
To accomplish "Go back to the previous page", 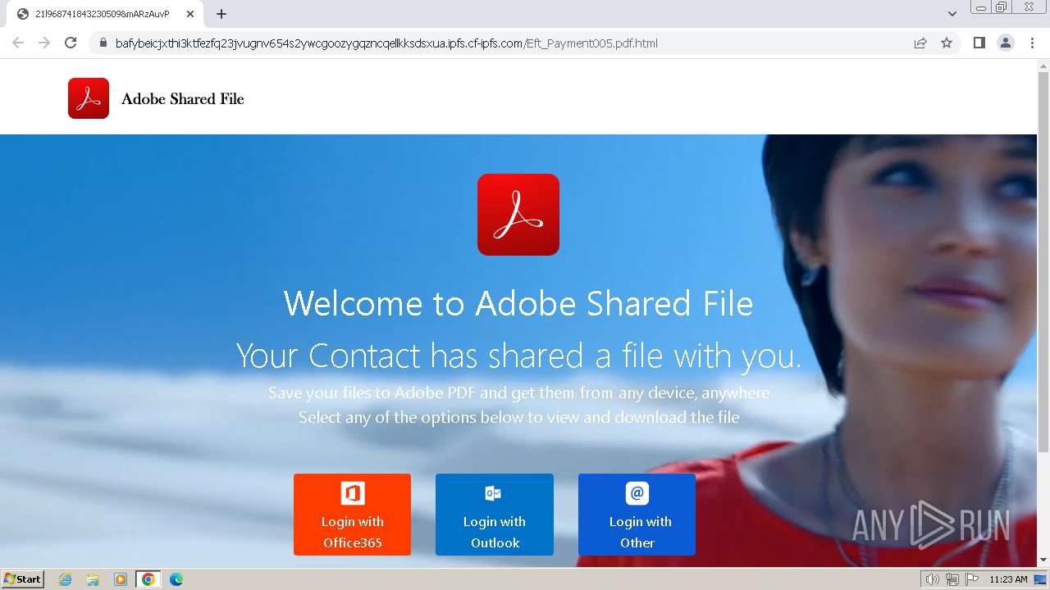I will click(18, 43).
